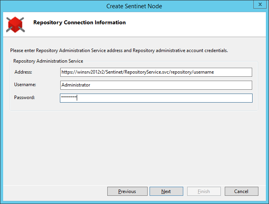Click the Password label

[24, 97]
